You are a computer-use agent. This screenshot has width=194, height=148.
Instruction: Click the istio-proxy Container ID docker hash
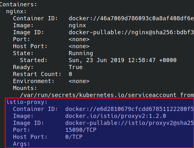129,109
